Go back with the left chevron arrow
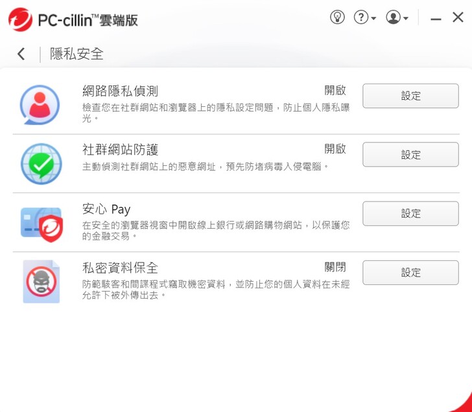 pyautogui.click(x=21, y=54)
